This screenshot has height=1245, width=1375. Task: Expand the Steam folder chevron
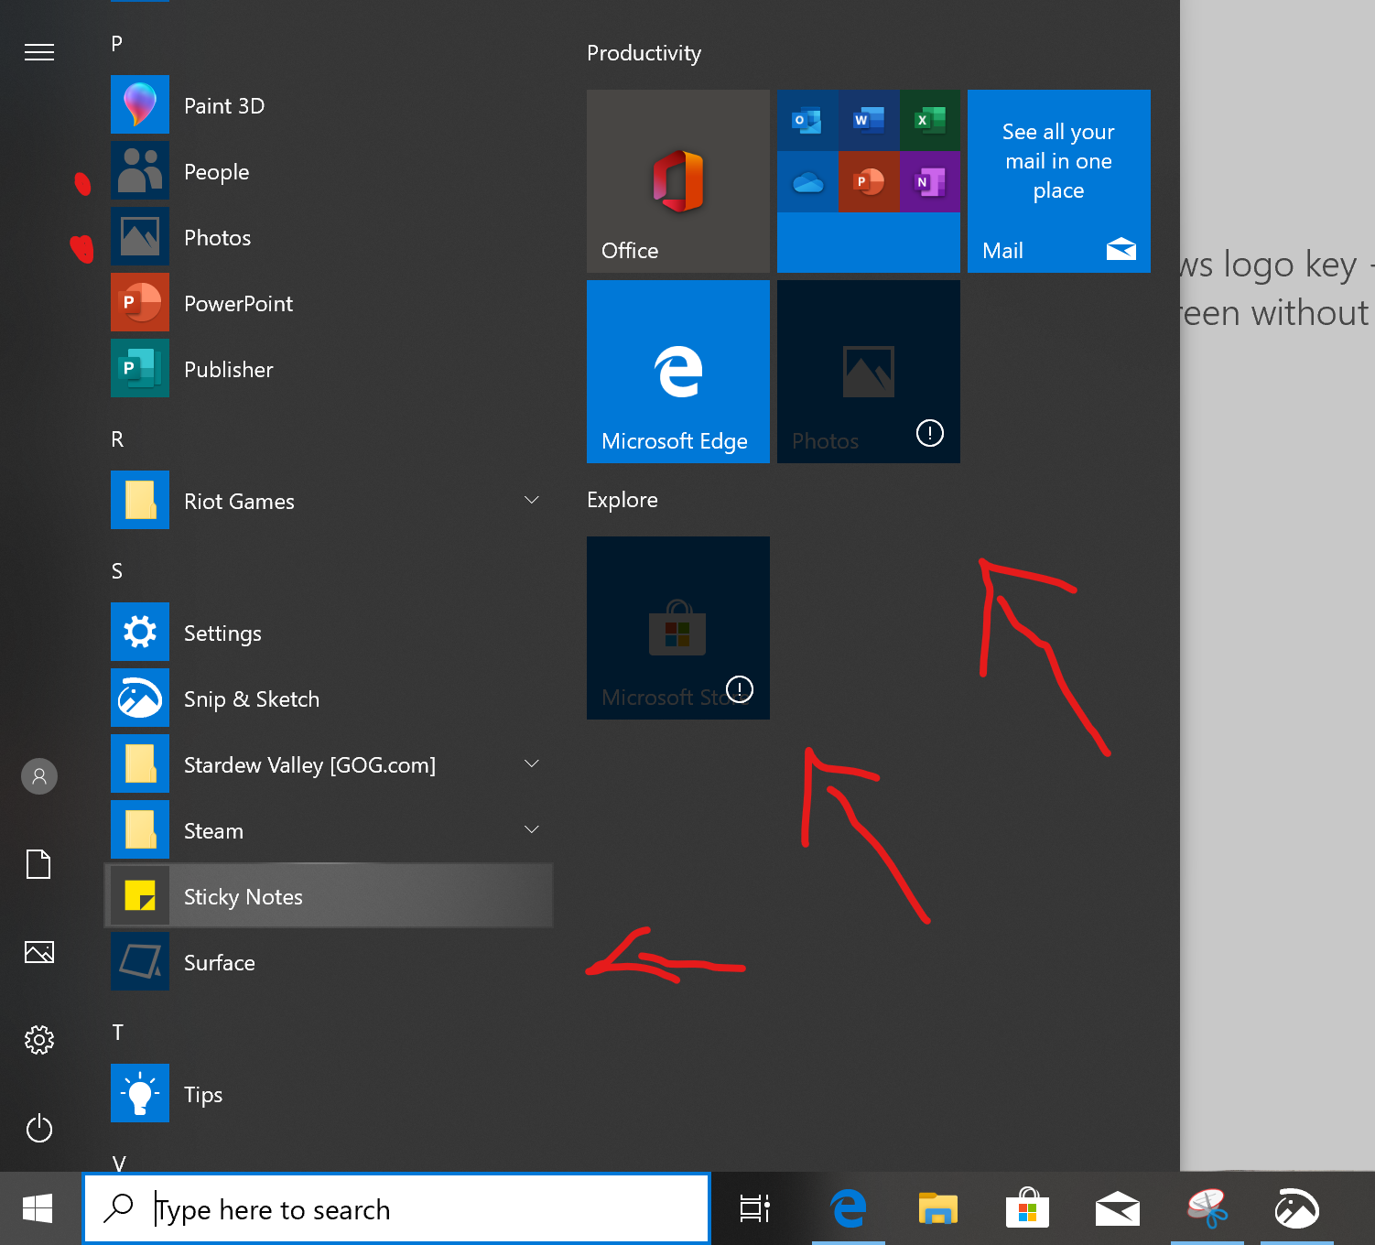[x=531, y=829]
